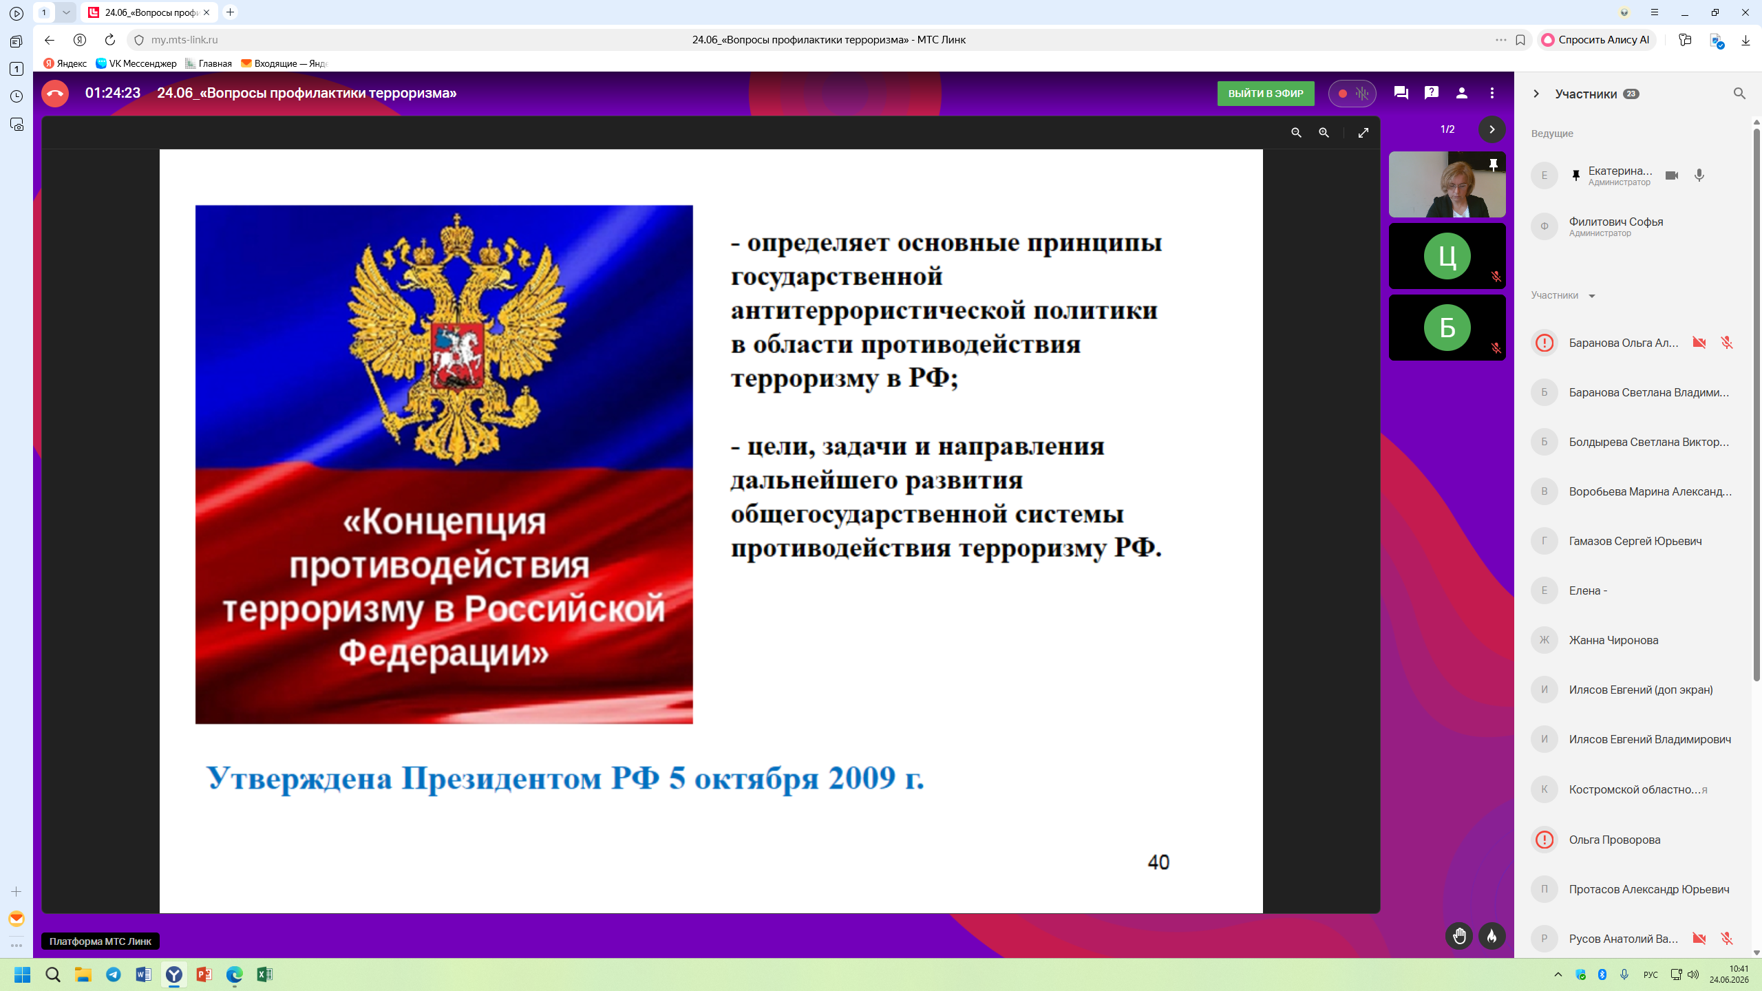Select host Филитович Софья
The image size is (1762, 991).
pos(1633,226)
